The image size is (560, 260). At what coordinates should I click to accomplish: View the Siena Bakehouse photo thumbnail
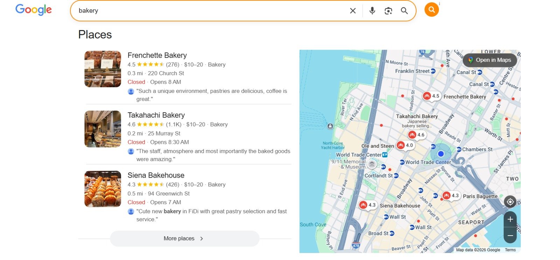(x=103, y=189)
